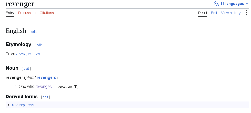Viewport: 251px width, 113px height.
Task: Click the translate languages icon
Action: click(216, 4)
